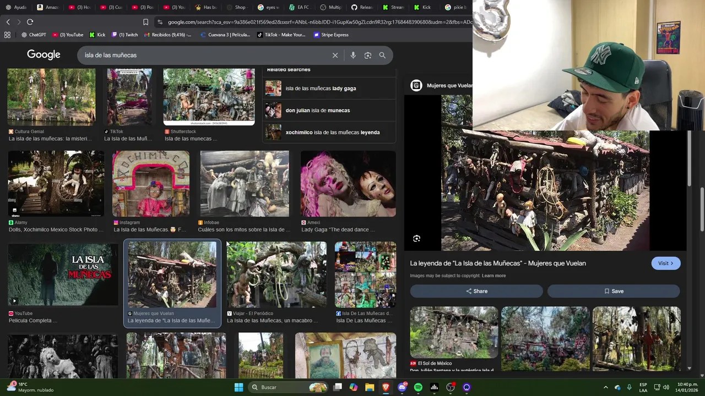705x396 pixels.
Task: Click the search field containing 'isla de las muñecas'
Action: [204, 55]
